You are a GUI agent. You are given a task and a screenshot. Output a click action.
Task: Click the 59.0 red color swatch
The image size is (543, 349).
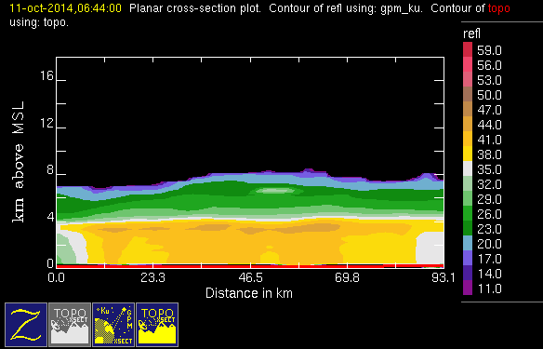click(468, 49)
